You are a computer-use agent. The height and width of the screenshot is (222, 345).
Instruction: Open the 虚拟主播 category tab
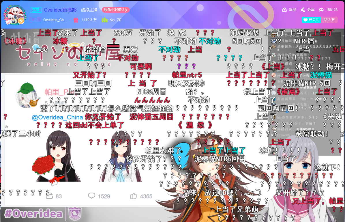coord(89,10)
